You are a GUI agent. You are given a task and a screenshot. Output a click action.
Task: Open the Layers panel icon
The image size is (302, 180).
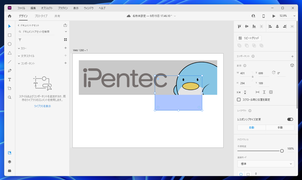(10, 162)
